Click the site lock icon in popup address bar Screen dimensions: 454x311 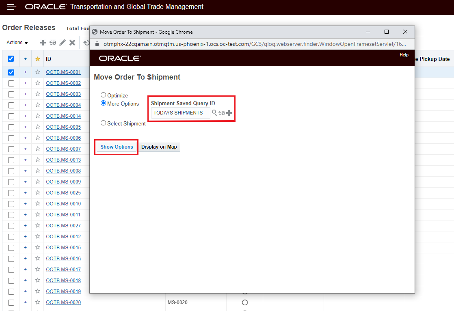(x=97, y=44)
